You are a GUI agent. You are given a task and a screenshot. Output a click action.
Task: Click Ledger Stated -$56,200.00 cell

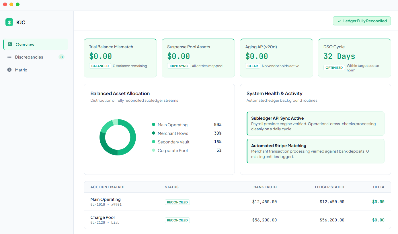coord(331,220)
